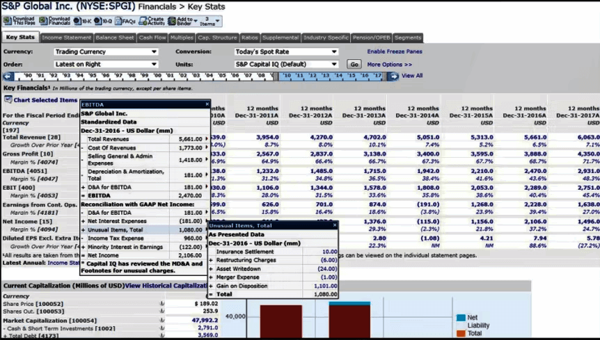Open the 10-Q filing icon
Image resolution: width=600 pixels, height=340 pixels.
point(98,21)
